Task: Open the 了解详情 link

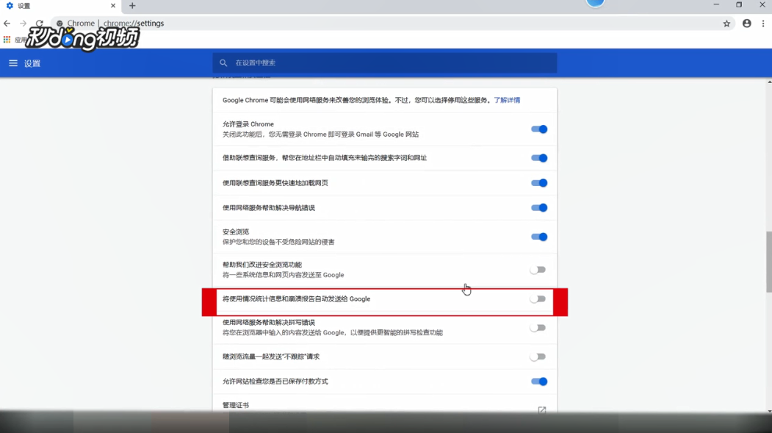Action: click(507, 100)
